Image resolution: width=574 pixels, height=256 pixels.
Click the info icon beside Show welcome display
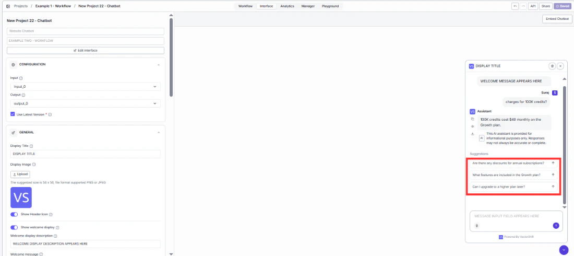pos(57,227)
